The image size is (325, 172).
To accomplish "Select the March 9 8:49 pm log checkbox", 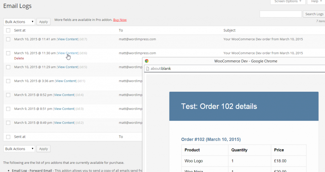I will pos(8,123).
